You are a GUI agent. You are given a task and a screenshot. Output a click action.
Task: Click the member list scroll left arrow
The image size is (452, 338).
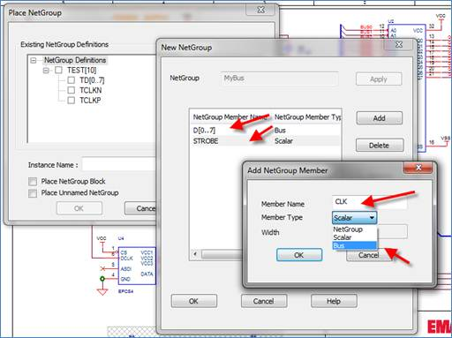(195, 254)
